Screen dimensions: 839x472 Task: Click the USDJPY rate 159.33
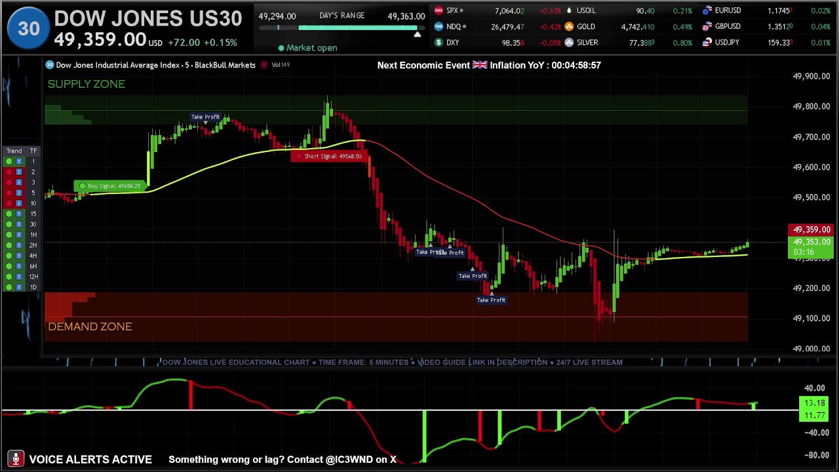[781, 43]
